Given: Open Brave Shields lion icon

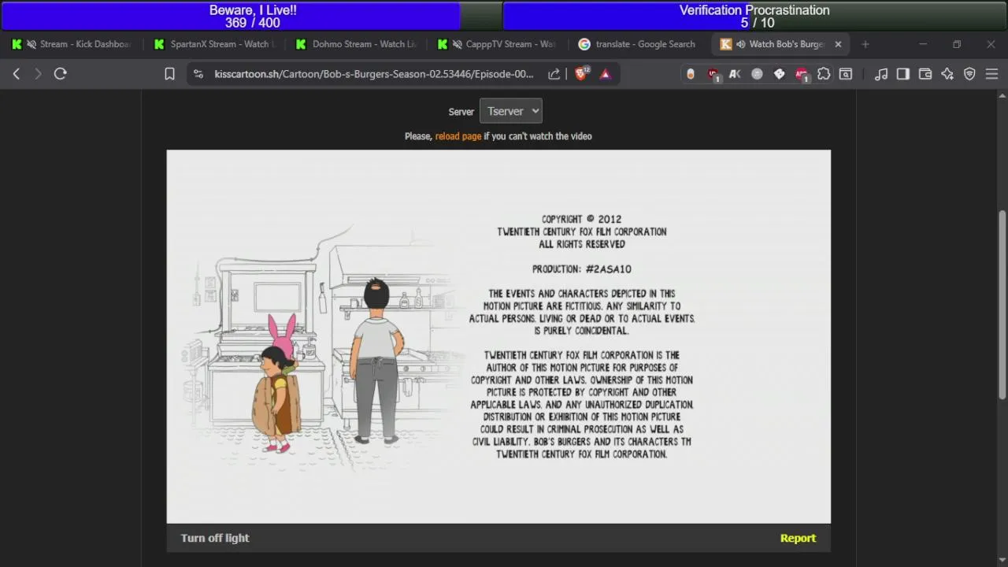Looking at the screenshot, I should pyautogui.click(x=581, y=73).
